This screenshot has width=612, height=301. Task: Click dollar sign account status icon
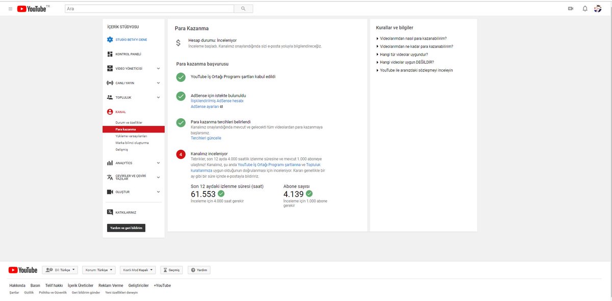tap(178, 43)
